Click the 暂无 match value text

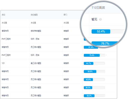[x=94, y=19]
